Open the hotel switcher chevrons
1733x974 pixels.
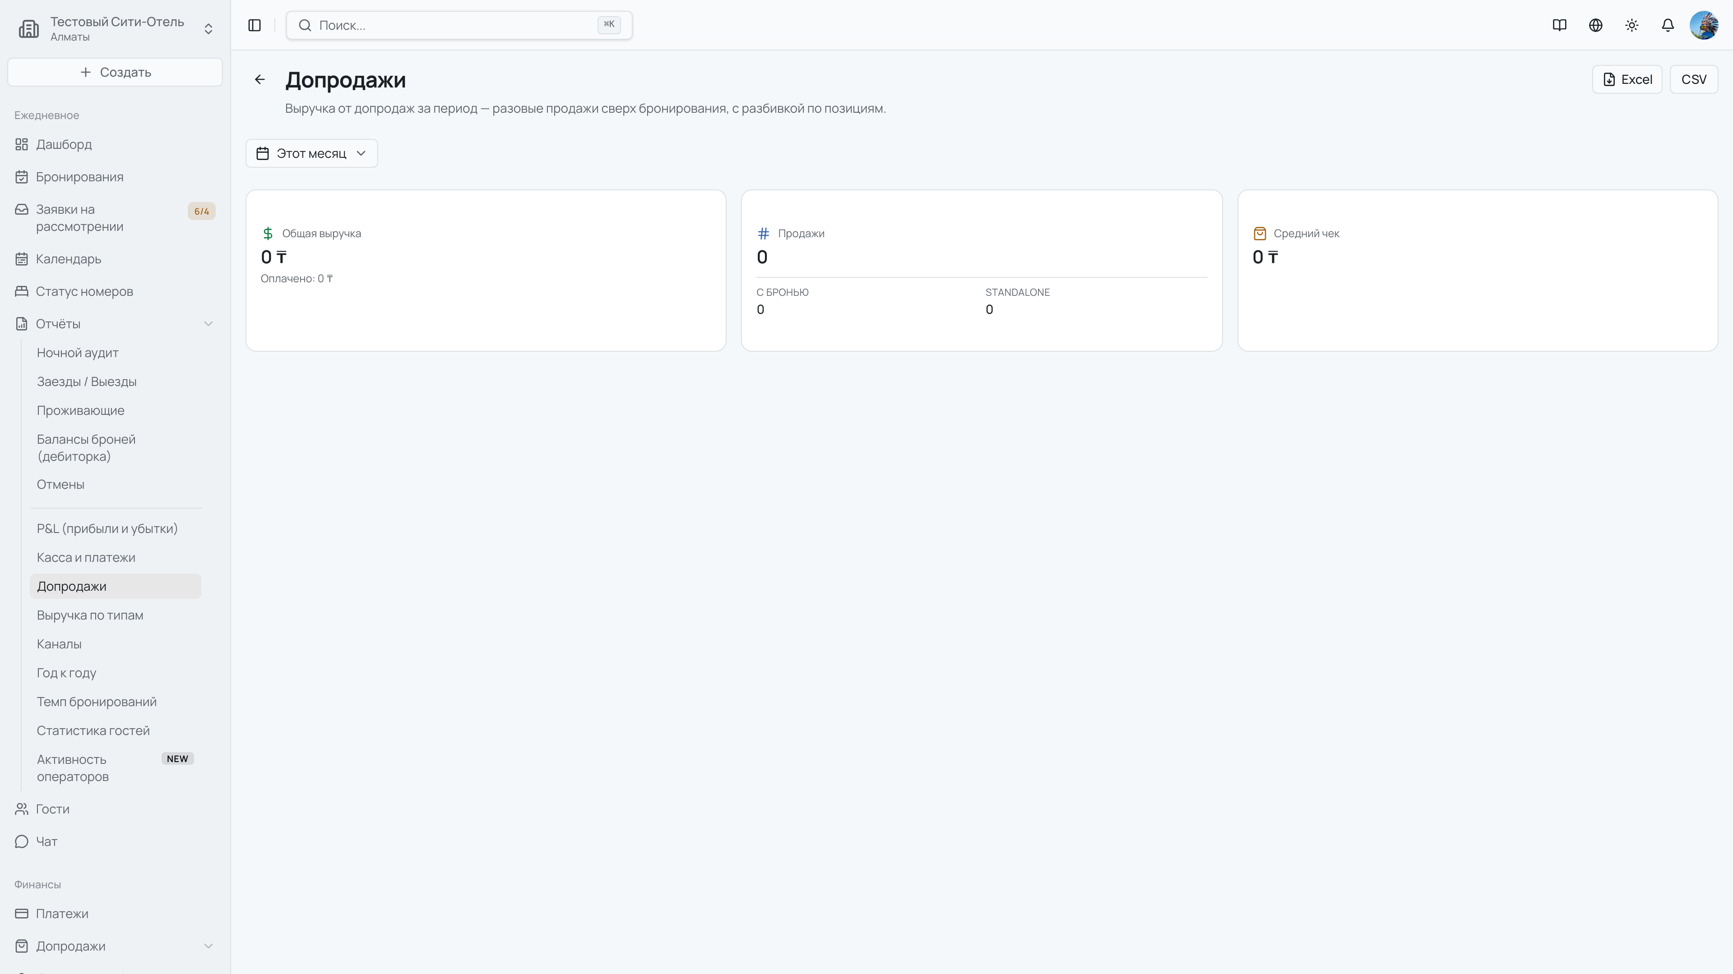[209, 29]
